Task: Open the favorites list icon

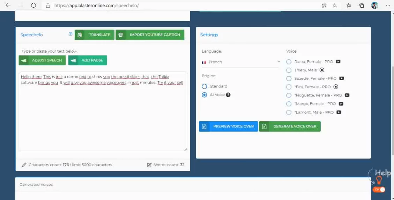Action: coord(349,5)
